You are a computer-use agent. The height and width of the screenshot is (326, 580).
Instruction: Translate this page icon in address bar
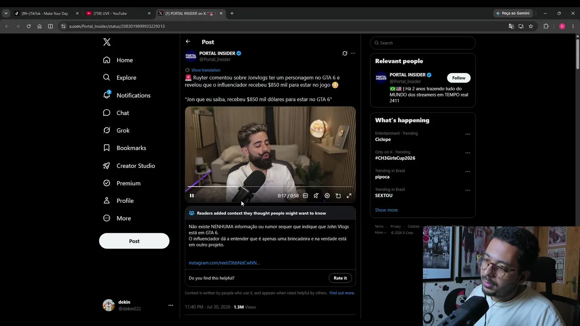pos(511,26)
